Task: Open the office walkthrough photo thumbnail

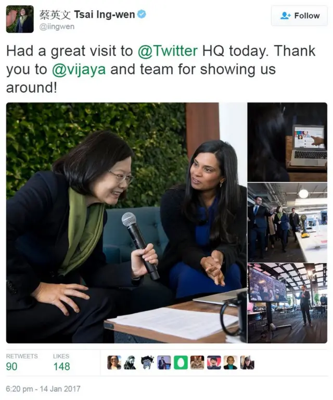Action: (x=287, y=222)
